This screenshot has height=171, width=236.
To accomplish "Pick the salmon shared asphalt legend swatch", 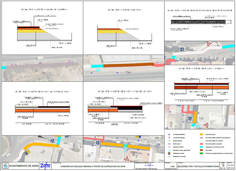I will pyautogui.click(x=201, y=144).
